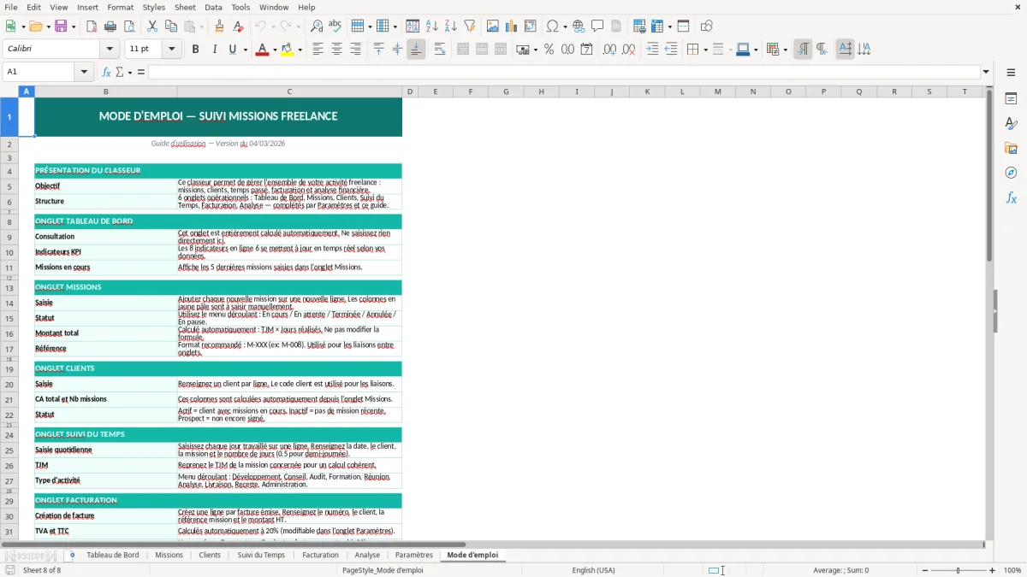The image size is (1027, 577).
Task: Open background color dropdown arrow
Action: [300, 50]
